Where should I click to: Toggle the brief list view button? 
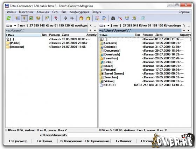pyautogui.click(x=17, y=18)
